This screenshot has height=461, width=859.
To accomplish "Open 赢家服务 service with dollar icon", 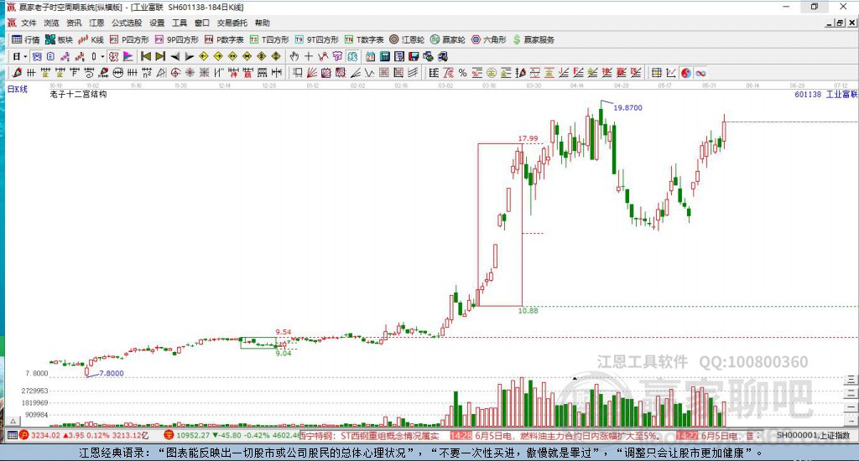I will click(x=534, y=39).
